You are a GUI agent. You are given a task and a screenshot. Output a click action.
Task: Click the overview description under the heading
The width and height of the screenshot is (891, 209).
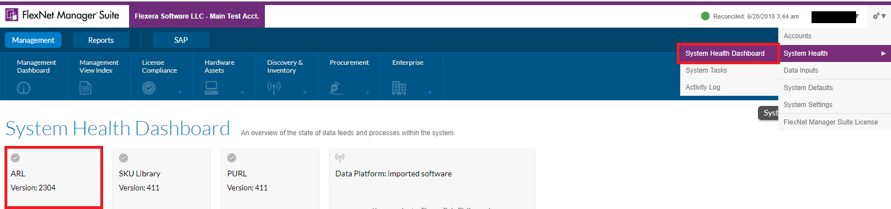348,133
